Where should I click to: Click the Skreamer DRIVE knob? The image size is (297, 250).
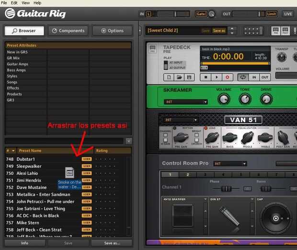[x=266, y=99]
